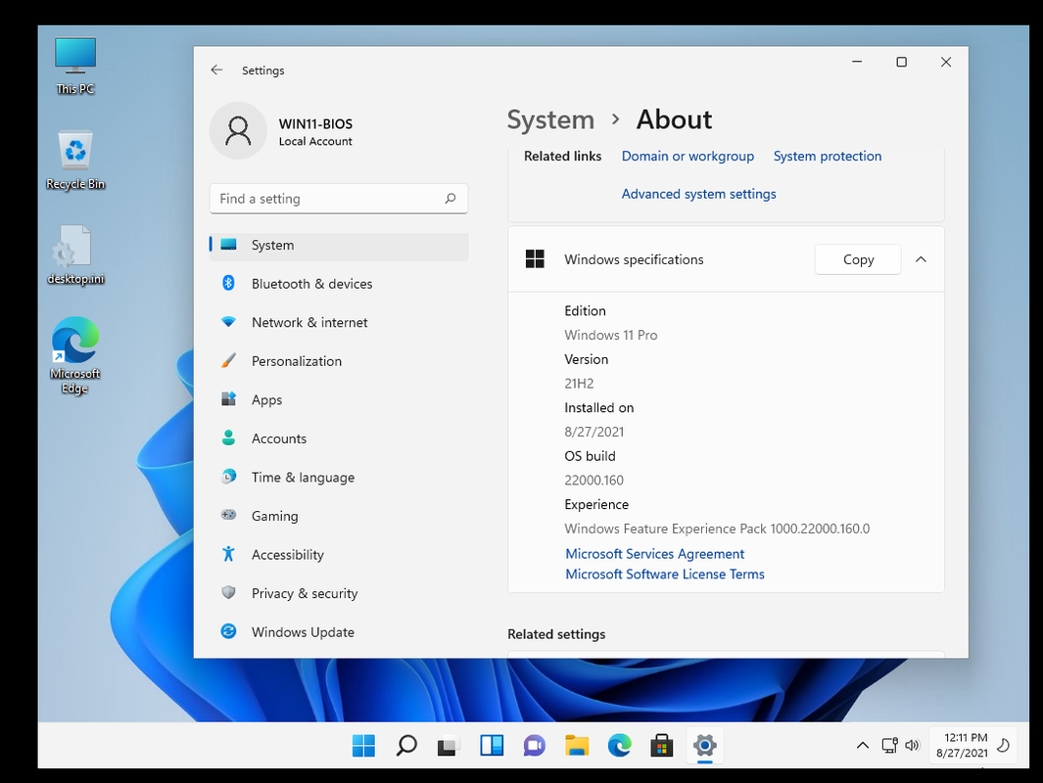
Task: Copy the Windows specifications
Action: pyautogui.click(x=858, y=259)
